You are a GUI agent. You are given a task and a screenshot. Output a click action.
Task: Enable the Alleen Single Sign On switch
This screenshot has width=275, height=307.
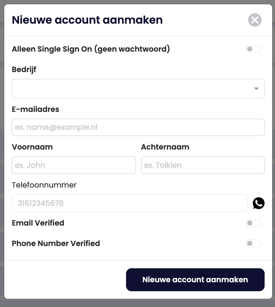[x=254, y=49]
